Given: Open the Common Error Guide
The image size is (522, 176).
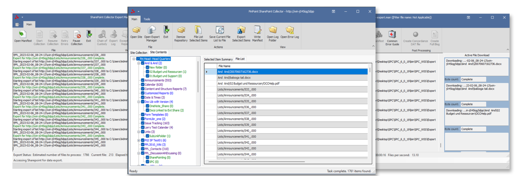Looking at the screenshot, I should click(392, 38).
